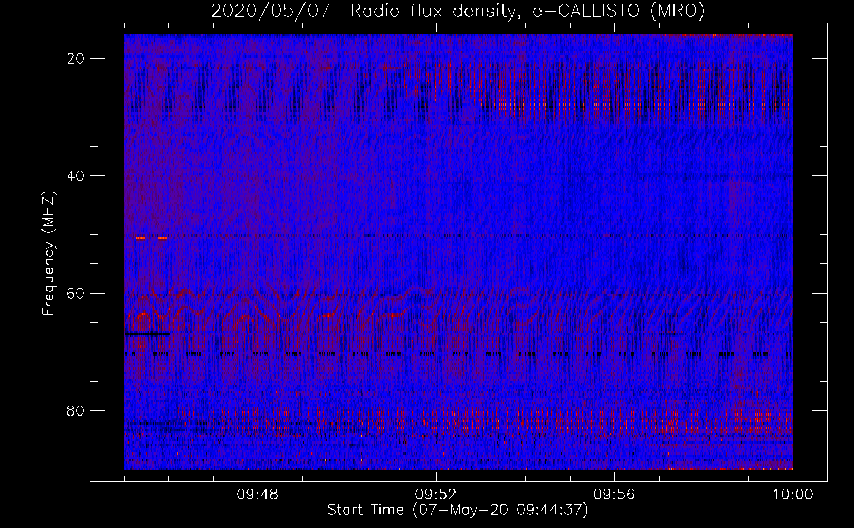Click the 40 MHz frequency tick label
The height and width of the screenshot is (528, 854).
[x=76, y=175]
